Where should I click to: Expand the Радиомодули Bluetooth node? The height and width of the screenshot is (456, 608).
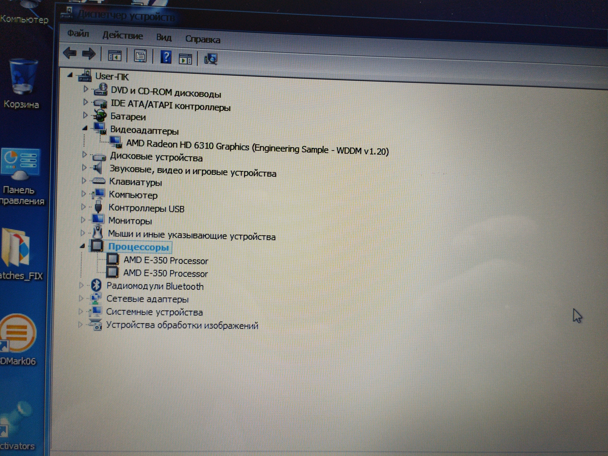point(81,285)
